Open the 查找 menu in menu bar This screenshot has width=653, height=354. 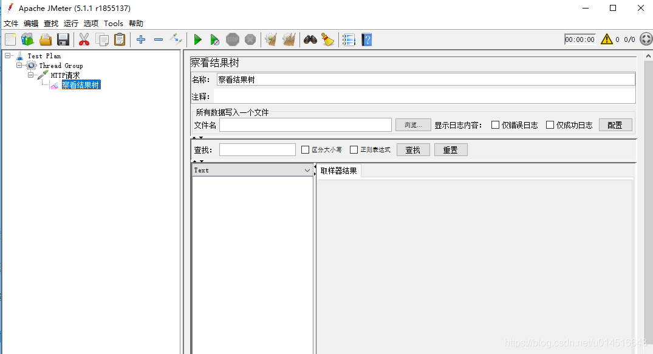coord(51,23)
